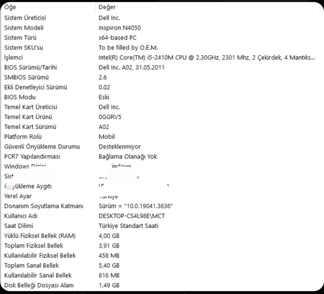
Task: Select the Toplam Fiziksel Bellek row label
Action: point(34,245)
